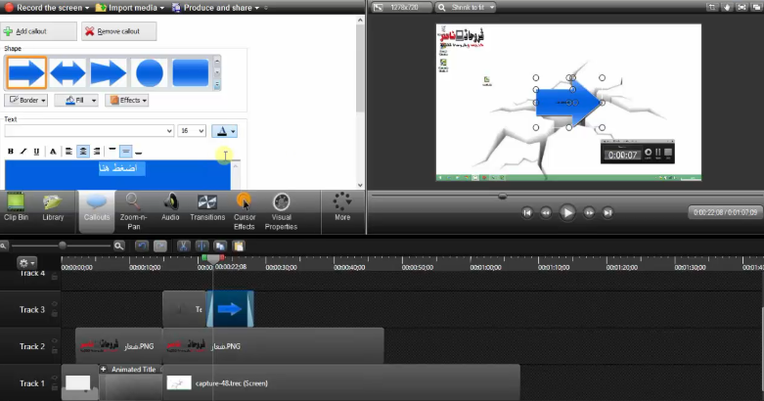Play the preview video
The height and width of the screenshot is (401, 764).
567,212
